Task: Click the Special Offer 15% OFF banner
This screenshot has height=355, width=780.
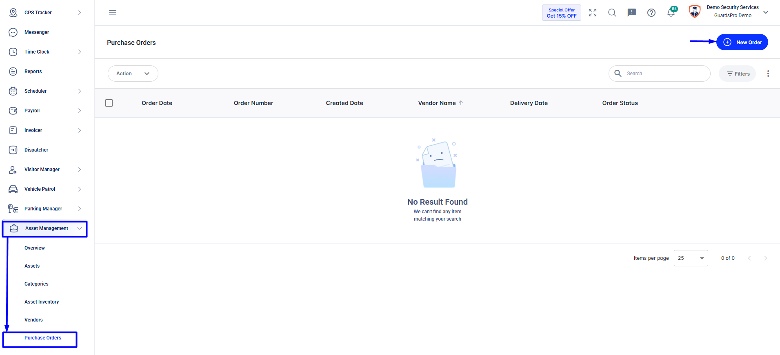Action: [562, 13]
